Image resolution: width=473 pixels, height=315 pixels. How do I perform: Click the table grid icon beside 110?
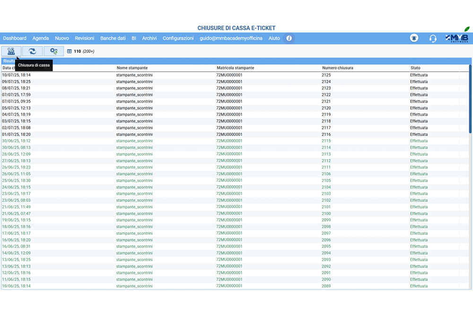pyautogui.click(x=70, y=52)
